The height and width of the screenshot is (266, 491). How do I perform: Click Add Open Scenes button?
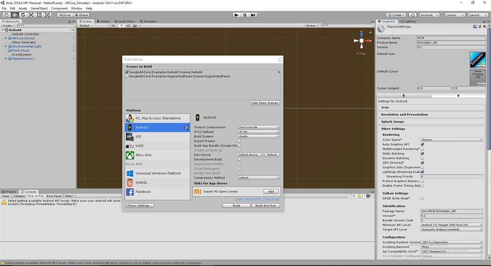(x=265, y=103)
